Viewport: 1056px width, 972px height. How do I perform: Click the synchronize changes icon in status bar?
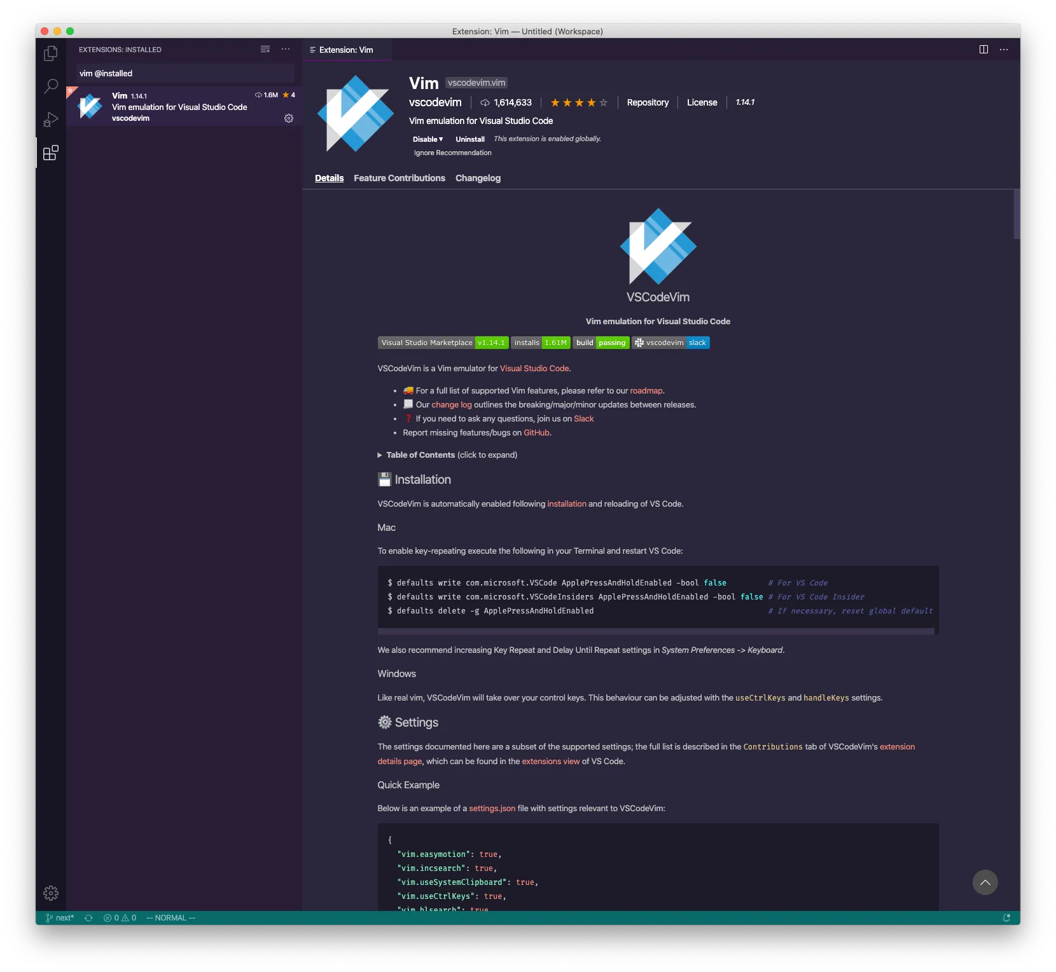click(88, 918)
